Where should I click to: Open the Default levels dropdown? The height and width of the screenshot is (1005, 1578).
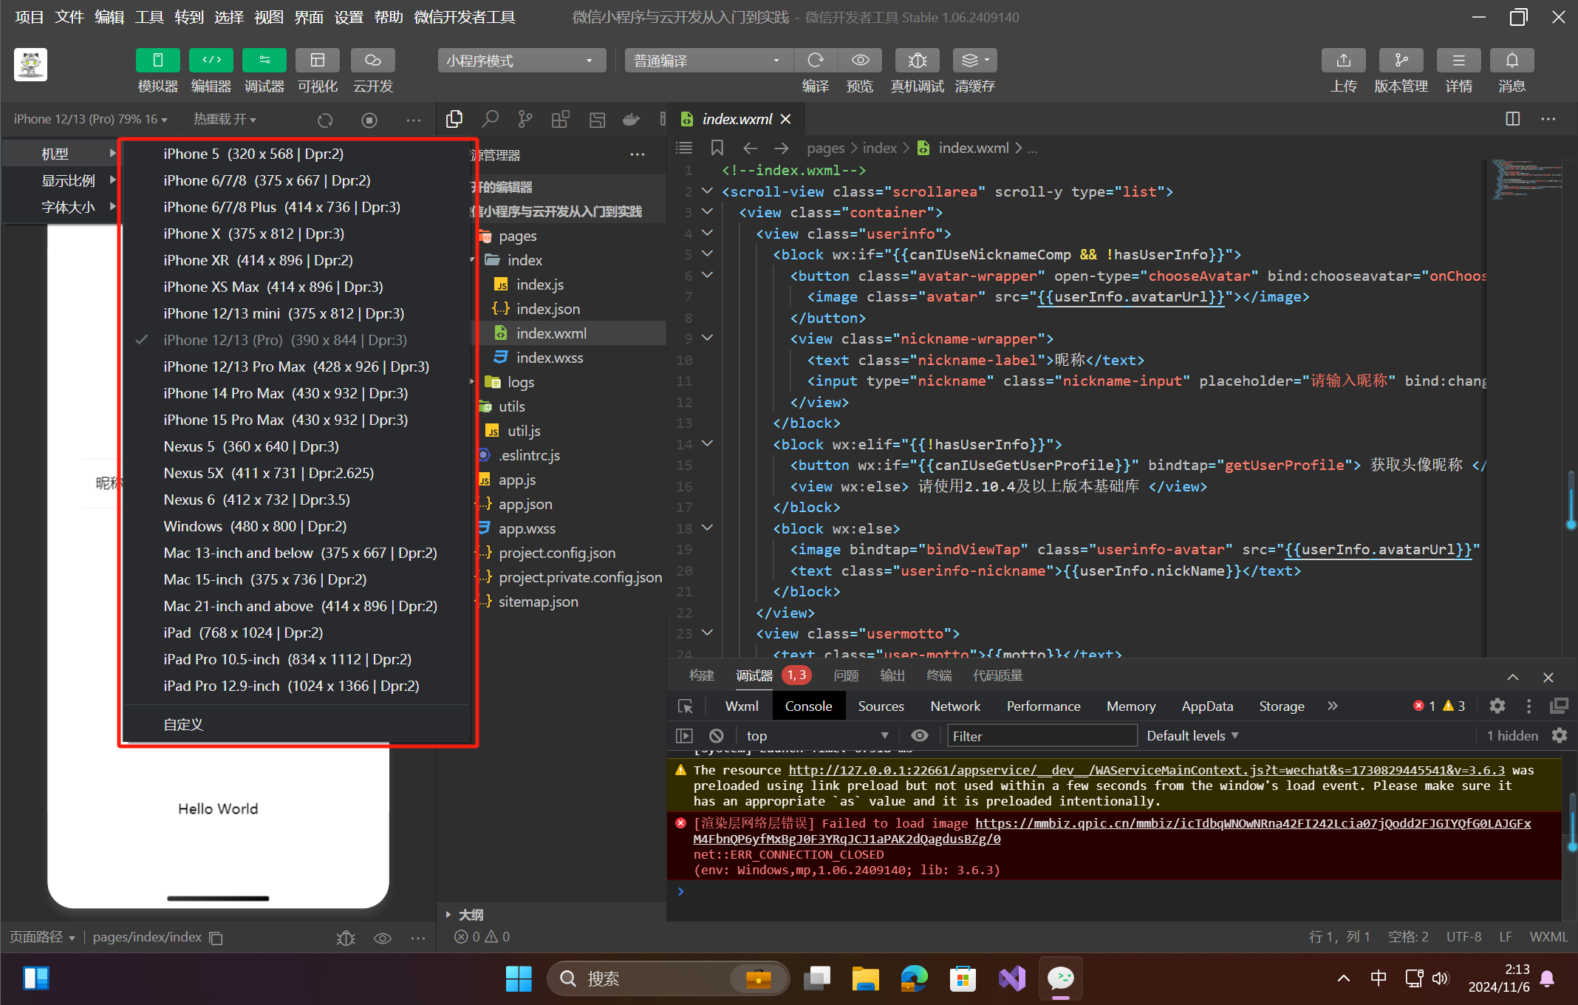pos(1192,736)
